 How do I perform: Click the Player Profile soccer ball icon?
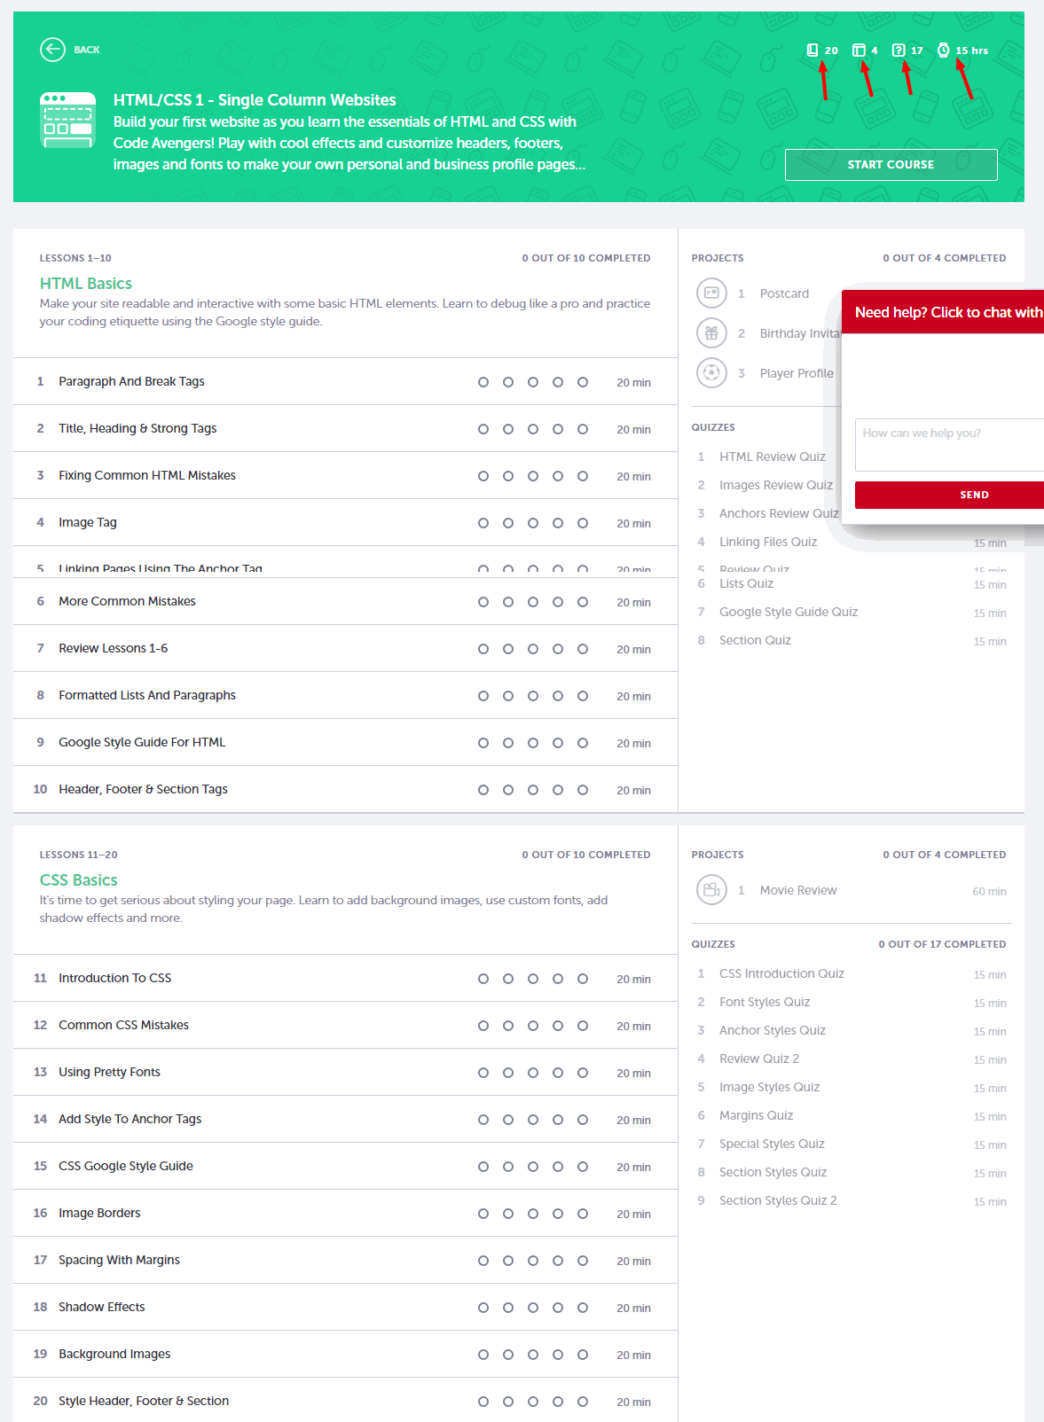[x=711, y=373]
